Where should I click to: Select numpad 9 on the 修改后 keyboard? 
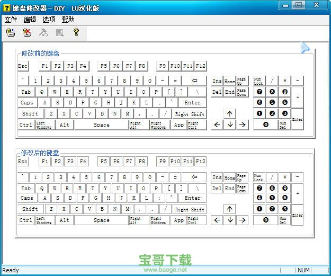coord(284,188)
